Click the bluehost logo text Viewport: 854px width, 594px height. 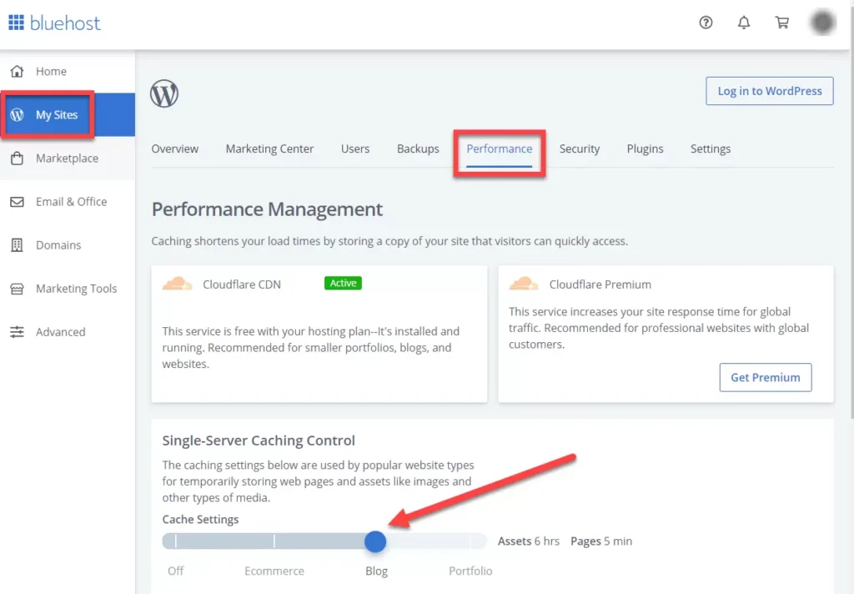[65, 23]
